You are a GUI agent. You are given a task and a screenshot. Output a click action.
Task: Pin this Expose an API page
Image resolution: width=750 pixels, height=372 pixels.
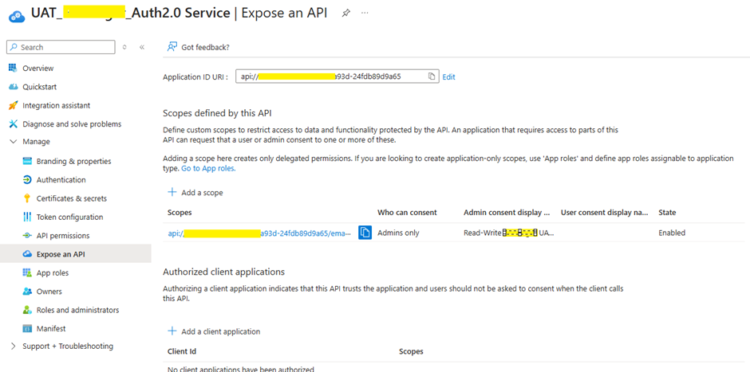345,14
